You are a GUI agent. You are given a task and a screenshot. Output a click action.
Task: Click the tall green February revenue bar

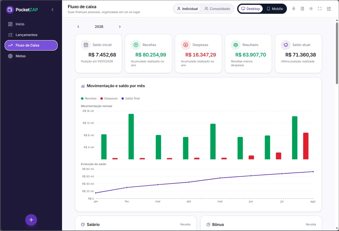click(131, 136)
